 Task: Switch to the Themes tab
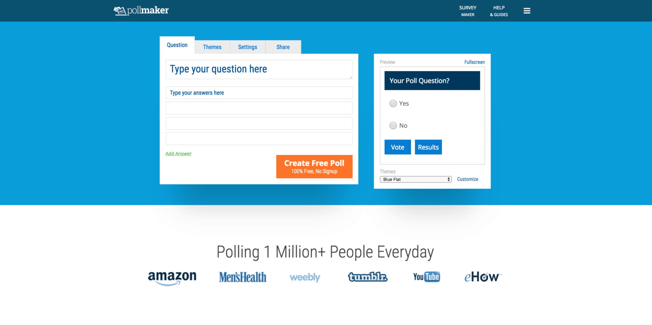[212, 47]
